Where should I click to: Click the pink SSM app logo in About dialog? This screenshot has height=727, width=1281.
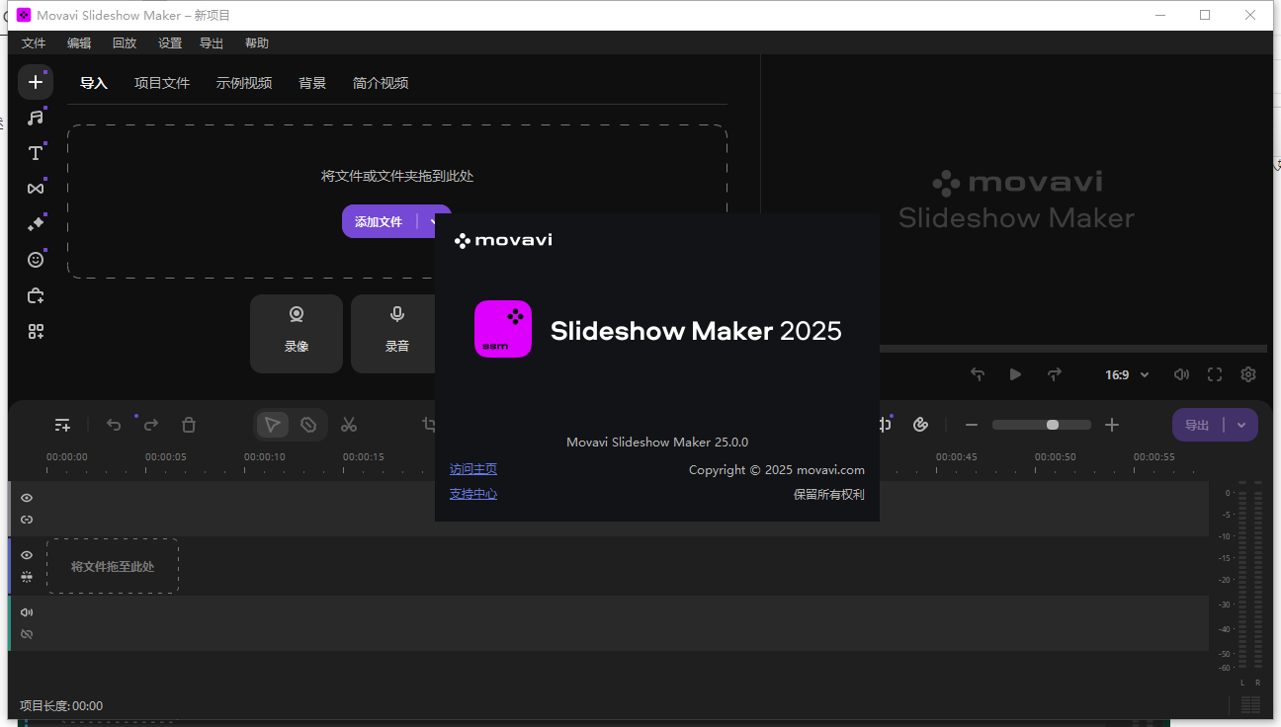(503, 329)
